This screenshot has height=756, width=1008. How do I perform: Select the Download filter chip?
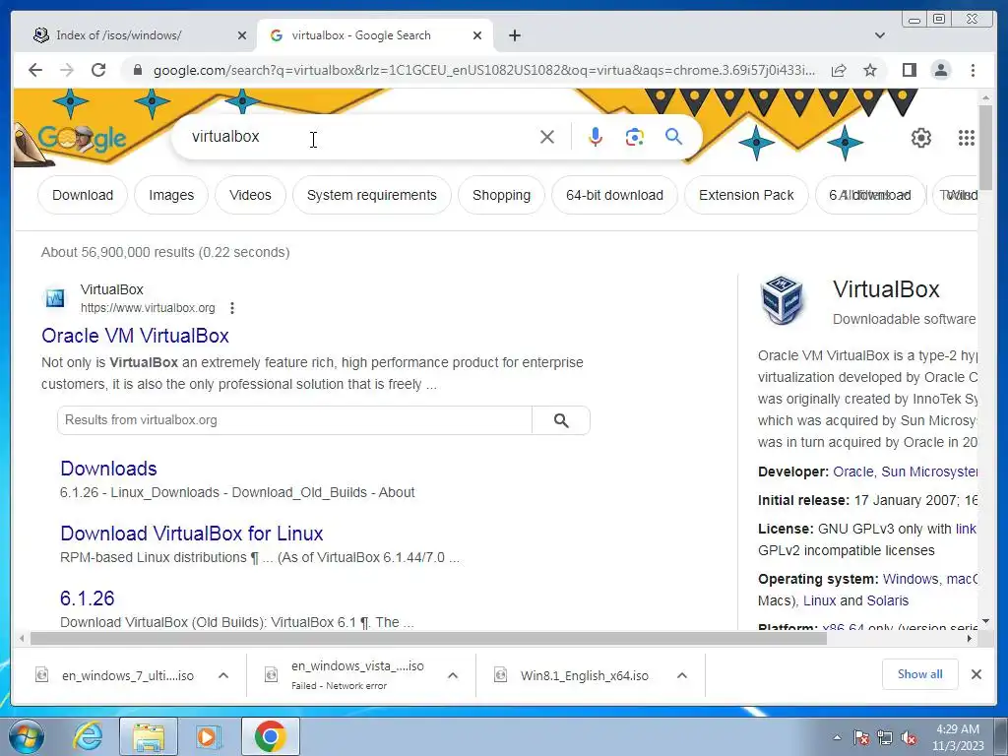[x=83, y=195]
